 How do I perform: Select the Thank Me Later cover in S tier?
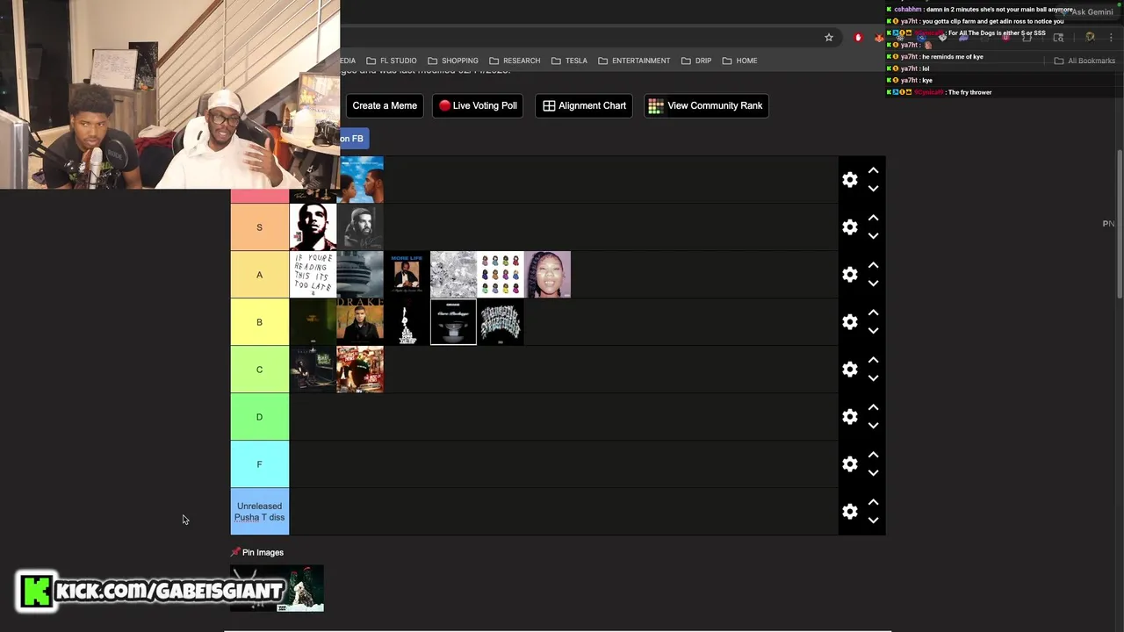(x=313, y=227)
